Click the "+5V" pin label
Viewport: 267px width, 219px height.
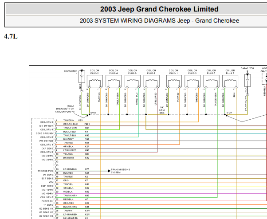point(51,182)
